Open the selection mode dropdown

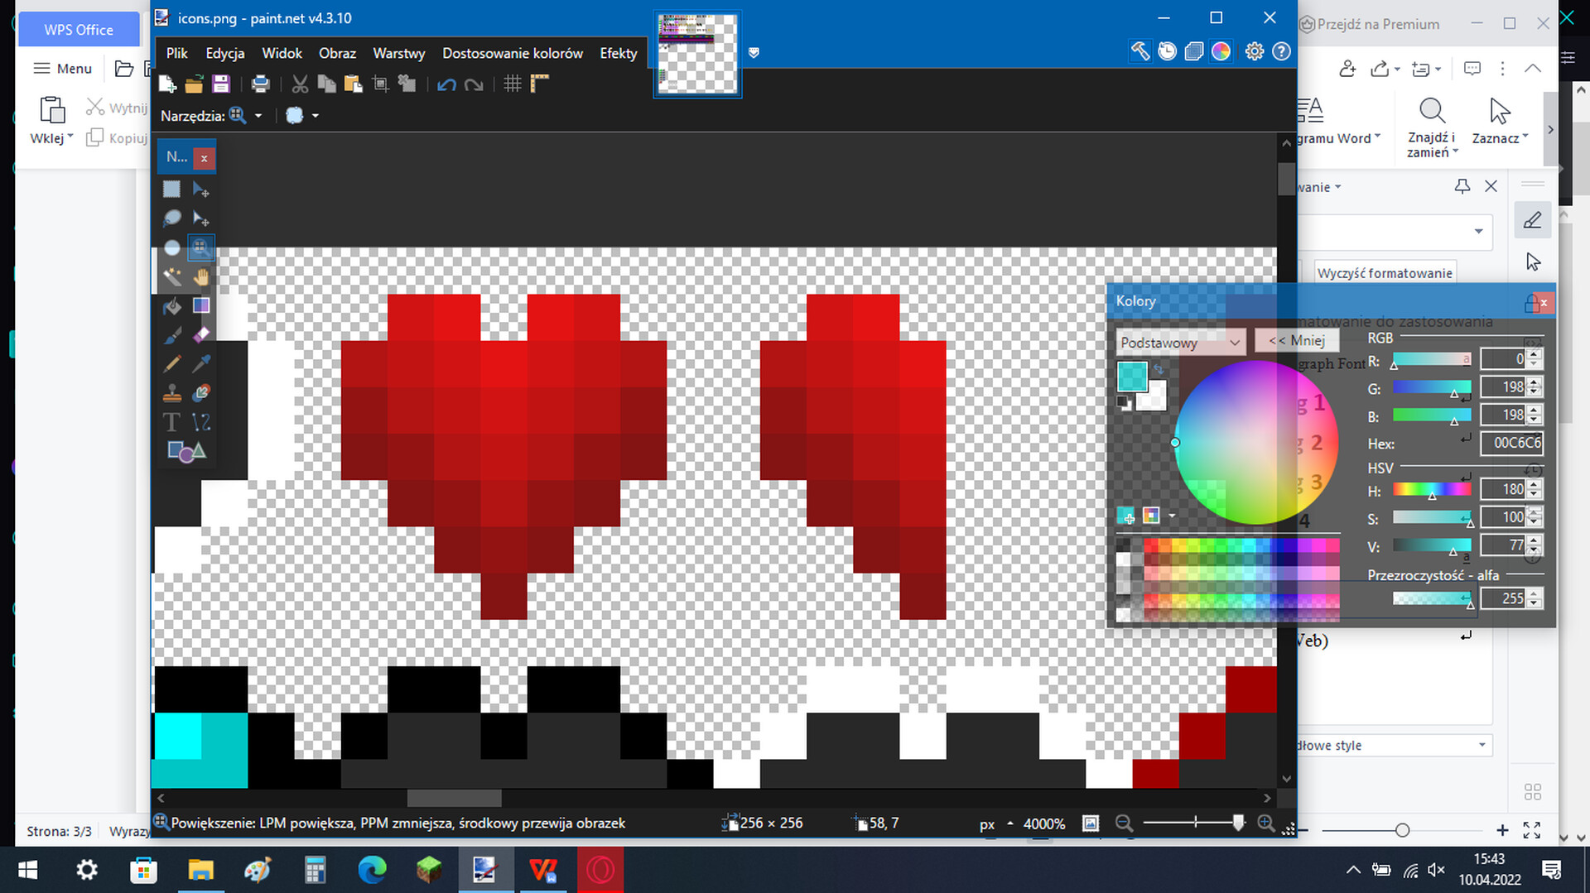(316, 116)
